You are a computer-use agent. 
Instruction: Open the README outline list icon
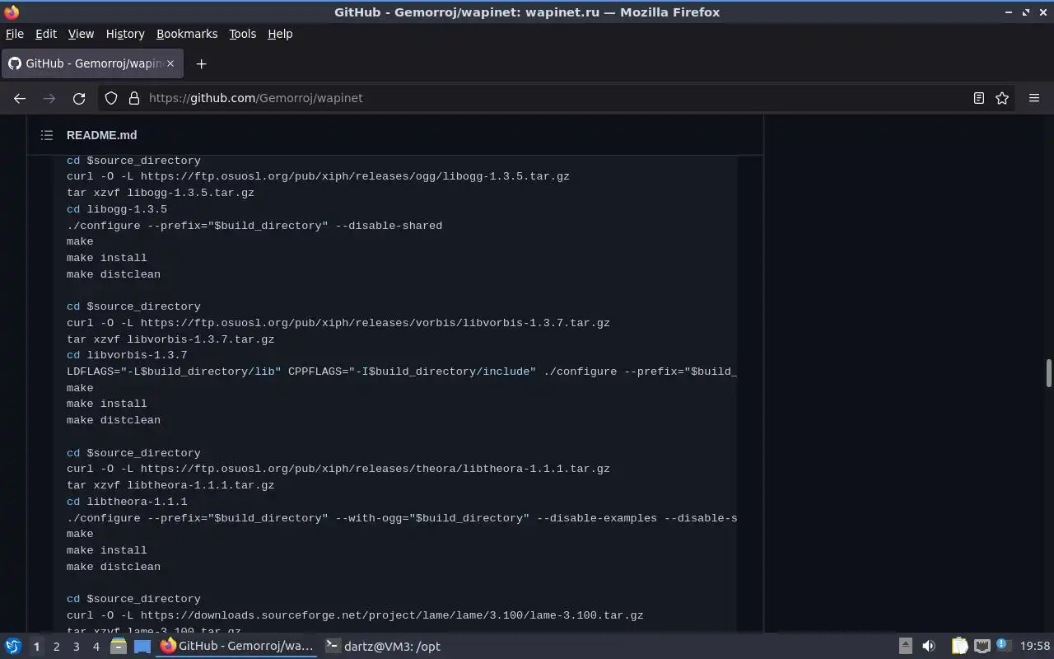coord(47,135)
